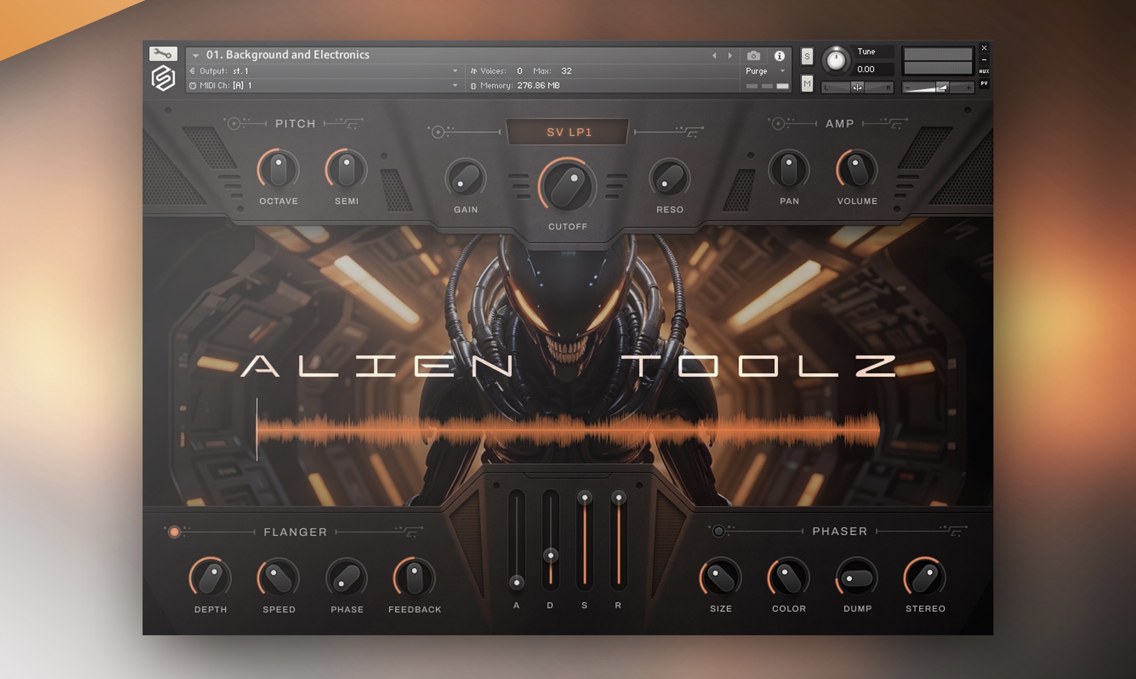This screenshot has height=679, width=1136.
Task: Click the Octave knob
Action: tap(278, 170)
